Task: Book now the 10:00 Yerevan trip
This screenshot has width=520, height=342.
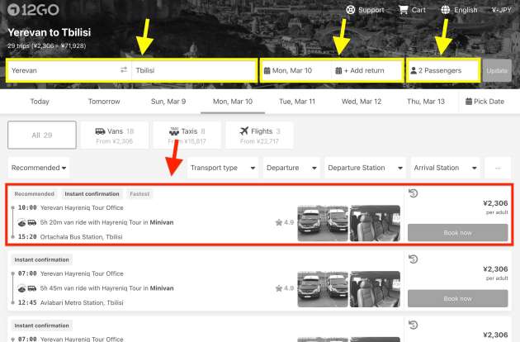Action: click(x=457, y=233)
